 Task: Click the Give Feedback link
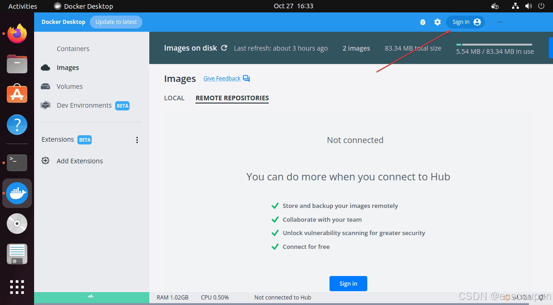point(222,79)
